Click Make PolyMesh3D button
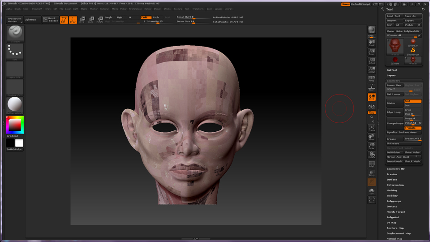430x242 pixels. pyautogui.click(x=408, y=31)
